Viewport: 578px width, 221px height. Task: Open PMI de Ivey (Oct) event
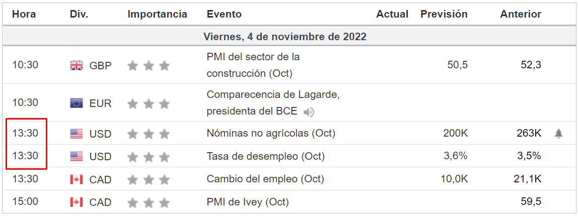pos(248,202)
